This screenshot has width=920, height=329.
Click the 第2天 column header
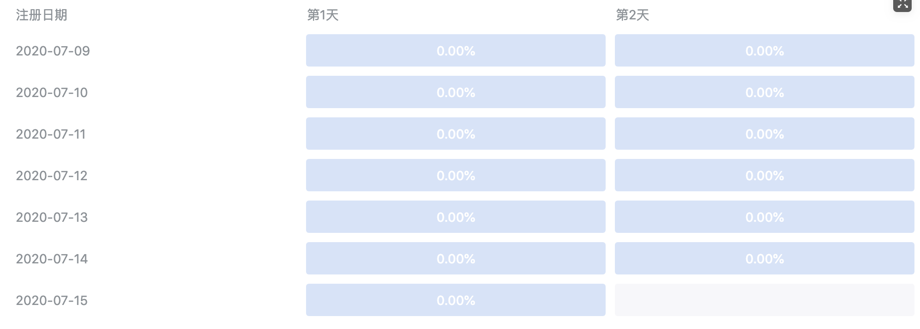pos(632,15)
